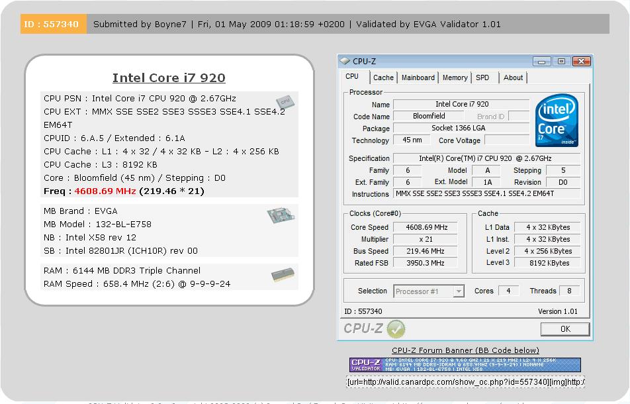Switch to the CPU tab
Image resolution: width=630 pixels, height=404 pixels.
click(x=352, y=76)
